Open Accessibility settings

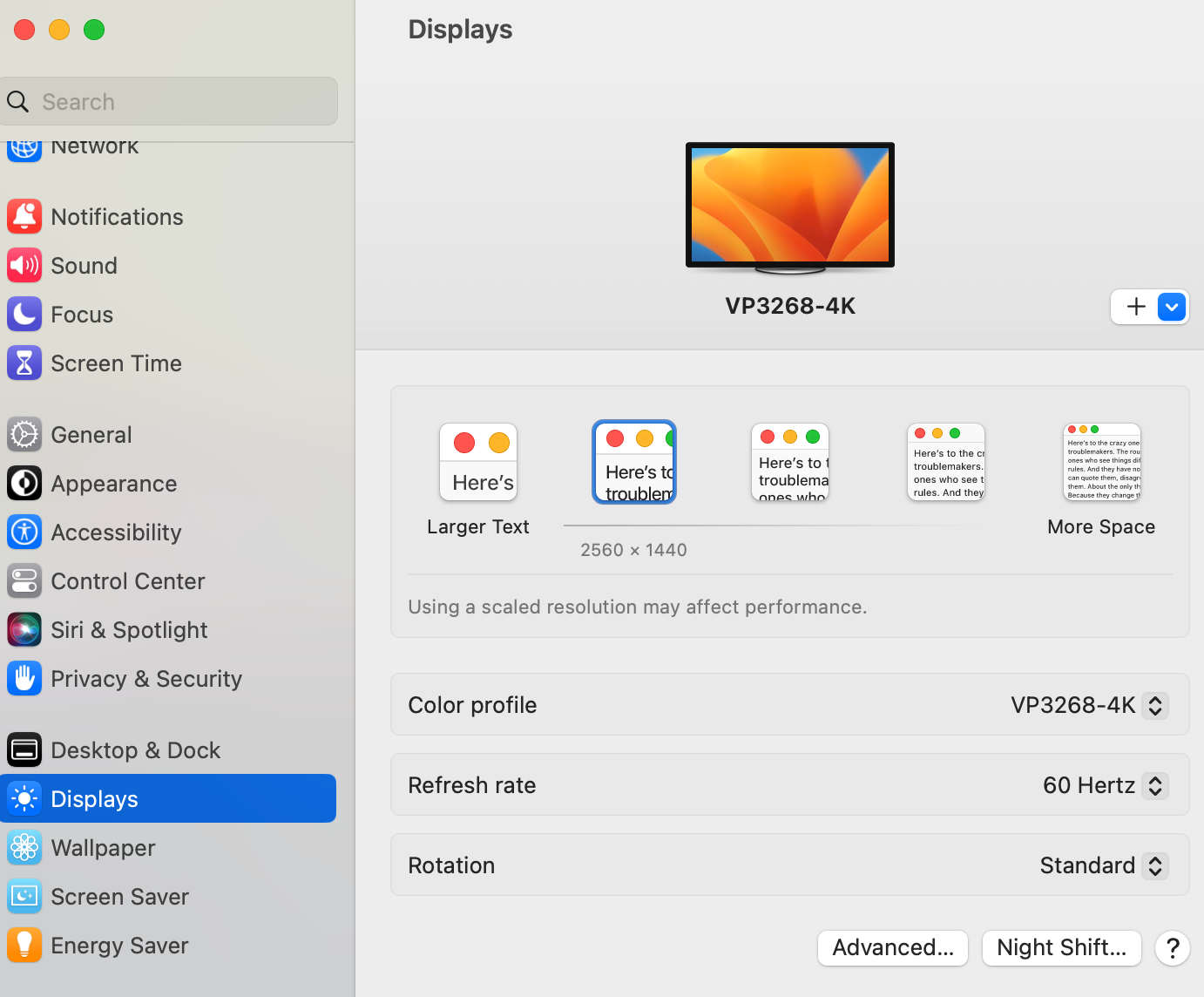(x=116, y=532)
